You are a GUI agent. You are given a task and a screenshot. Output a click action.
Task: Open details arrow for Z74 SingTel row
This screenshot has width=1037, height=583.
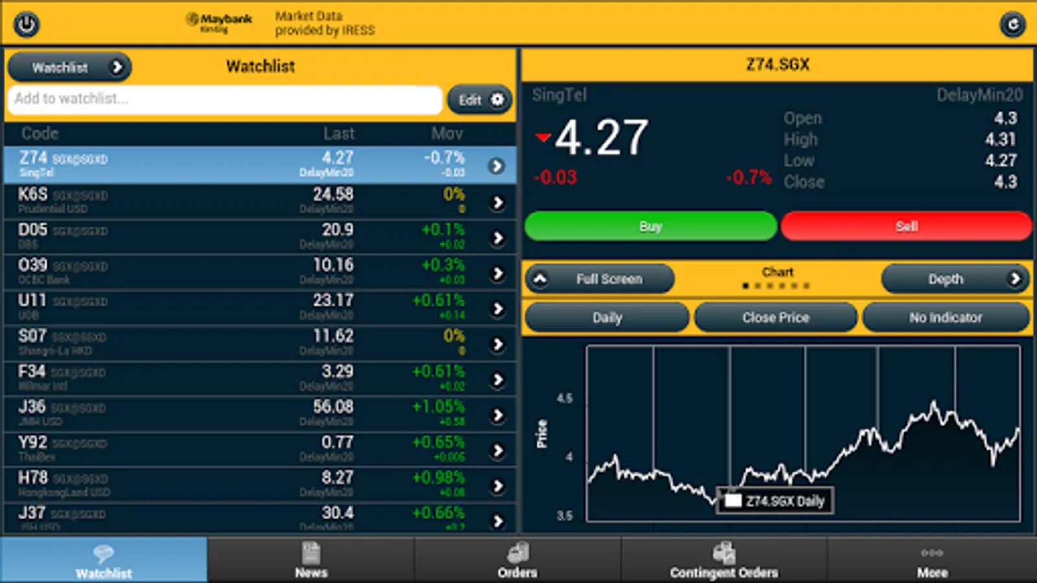click(x=497, y=166)
